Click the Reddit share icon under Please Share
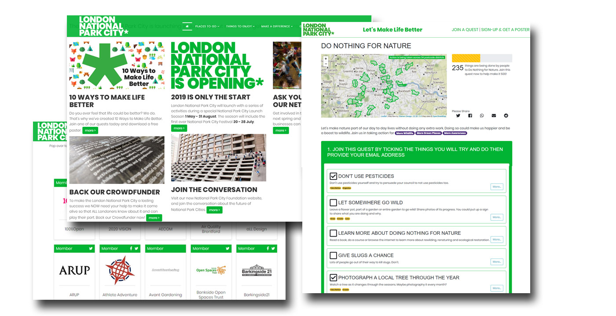Image resolution: width=616 pixels, height=316 pixels. click(506, 115)
